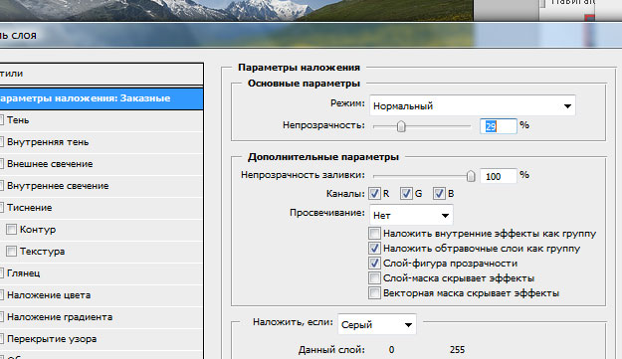Screen dimensions: 622x359
Task: Click the Непрозрачность slider handle
Action: click(401, 126)
